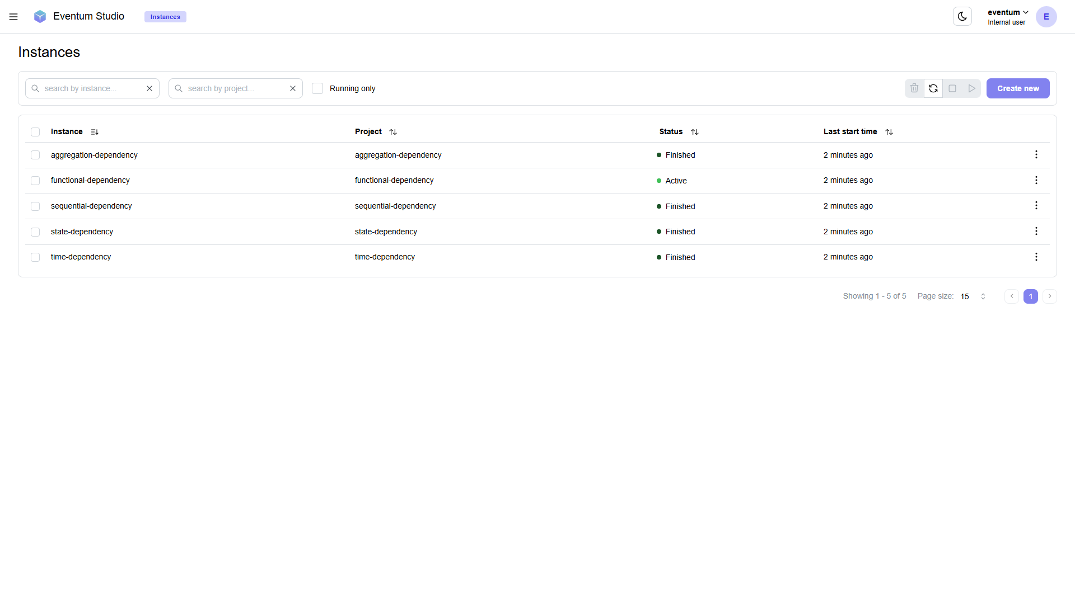Sort the table by Status
This screenshot has width=1075, height=604.
pyautogui.click(x=695, y=131)
